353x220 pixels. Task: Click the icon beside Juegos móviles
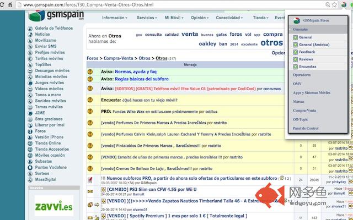click(30, 83)
